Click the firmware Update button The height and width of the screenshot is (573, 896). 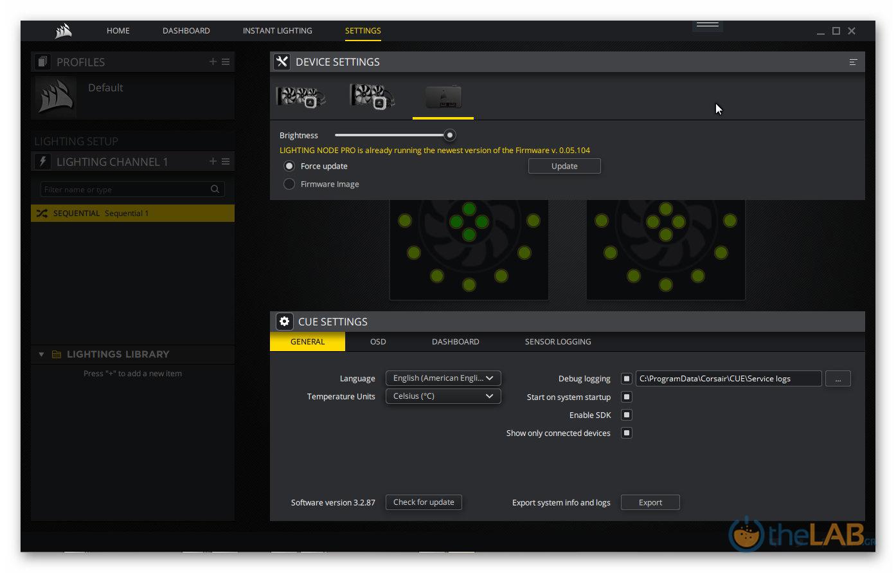pyautogui.click(x=564, y=166)
